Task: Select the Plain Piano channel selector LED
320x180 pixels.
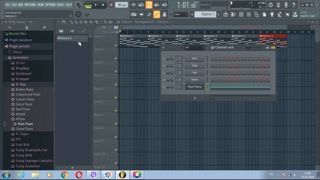Action: coord(207,86)
